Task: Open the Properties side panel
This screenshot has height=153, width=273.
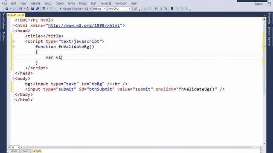Action: 269,19
